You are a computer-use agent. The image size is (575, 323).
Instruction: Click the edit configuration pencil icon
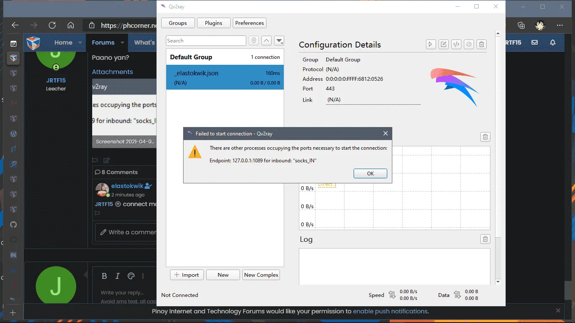(x=444, y=44)
